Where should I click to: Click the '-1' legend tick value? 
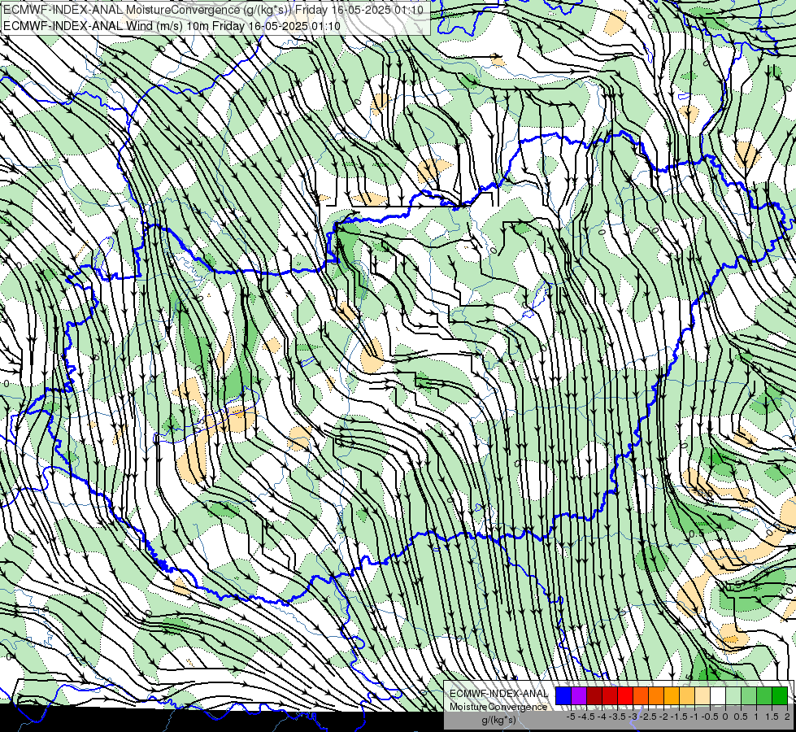coord(694,717)
